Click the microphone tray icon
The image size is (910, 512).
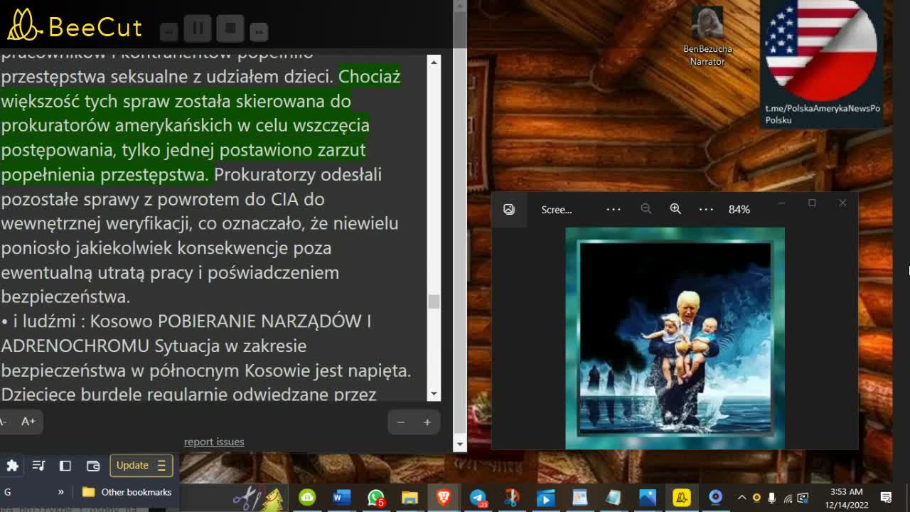(x=772, y=498)
